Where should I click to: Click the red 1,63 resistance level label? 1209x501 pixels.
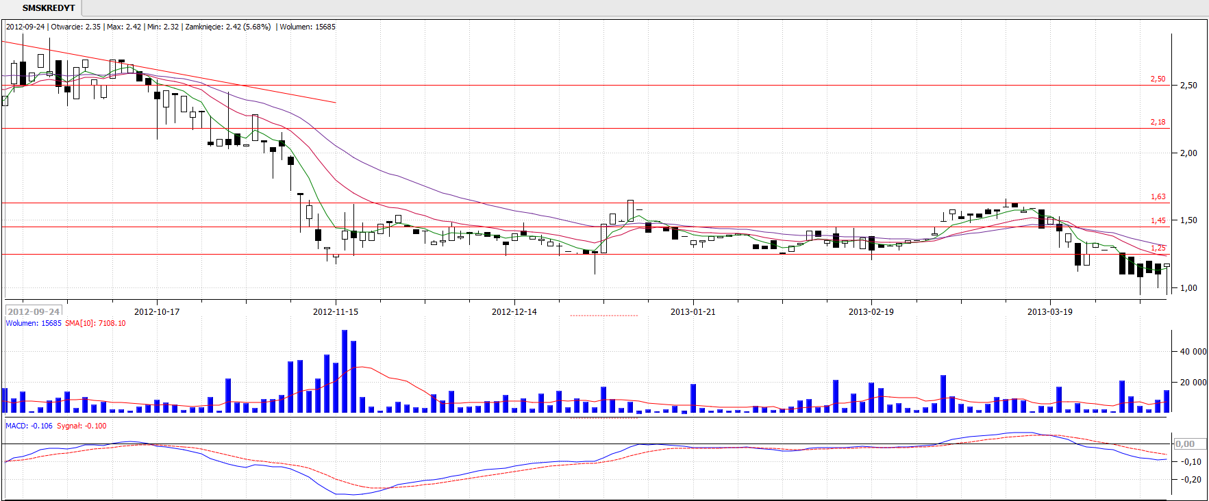(x=1158, y=197)
